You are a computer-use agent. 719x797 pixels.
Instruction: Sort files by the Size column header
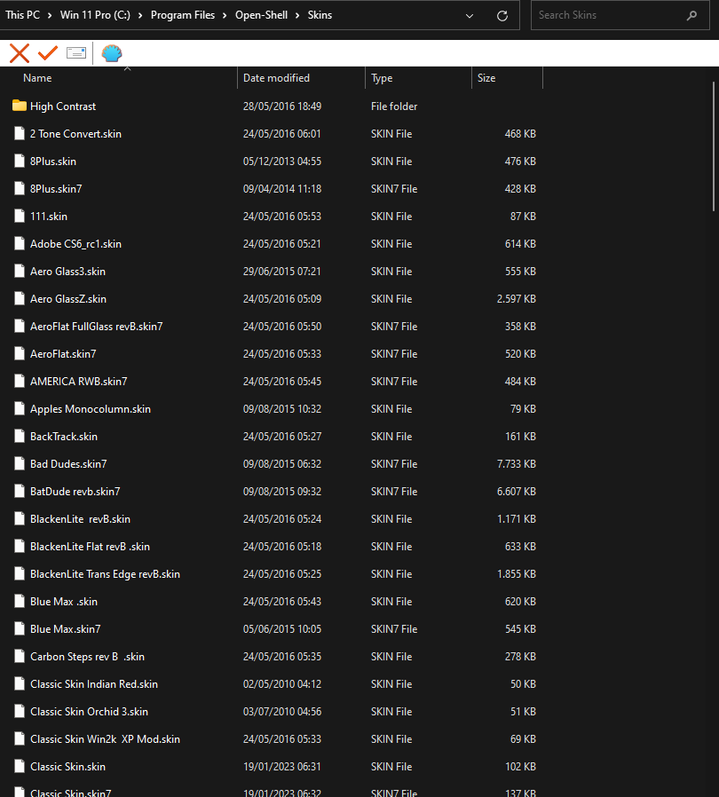click(x=486, y=77)
